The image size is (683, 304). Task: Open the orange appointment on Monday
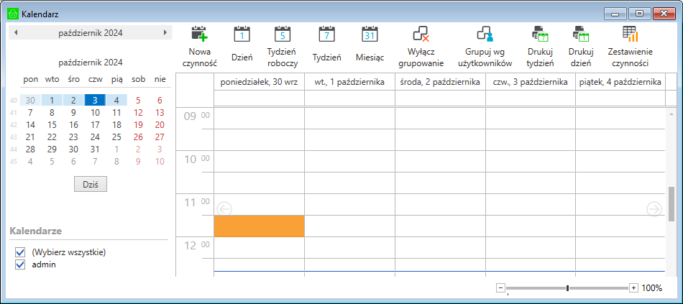(x=259, y=226)
